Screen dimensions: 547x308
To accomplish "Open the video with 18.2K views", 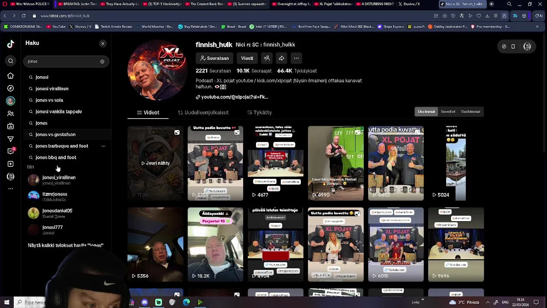I will click(215, 245).
